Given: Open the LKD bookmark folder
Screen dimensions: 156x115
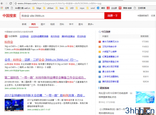Looking at the screenshot, I should pos(70,8).
